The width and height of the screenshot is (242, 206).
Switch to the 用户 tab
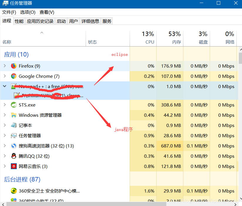pyautogui.click(x=73, y=21)
